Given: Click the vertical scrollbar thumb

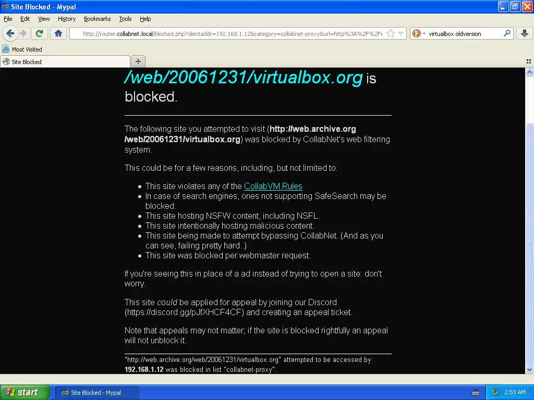Looking at the screenshot, I should 529,244.
